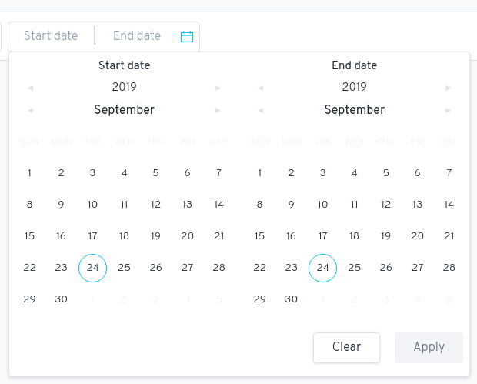Go to previous year in End date
This screenshot has height=384, width=477.
(261, 88)
